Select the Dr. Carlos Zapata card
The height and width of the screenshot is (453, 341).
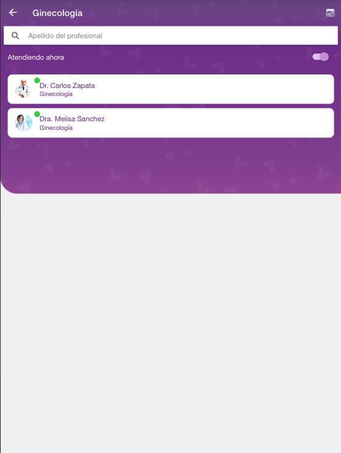tap(170, 89)
